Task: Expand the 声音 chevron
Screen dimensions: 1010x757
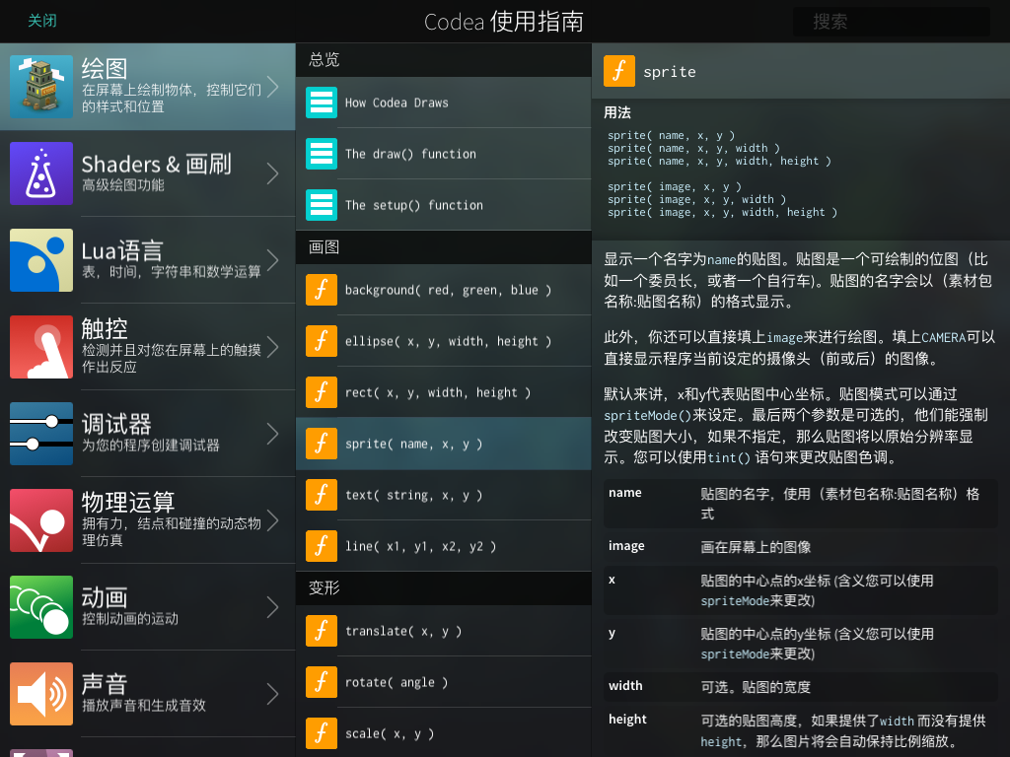Action: (273, 694)
